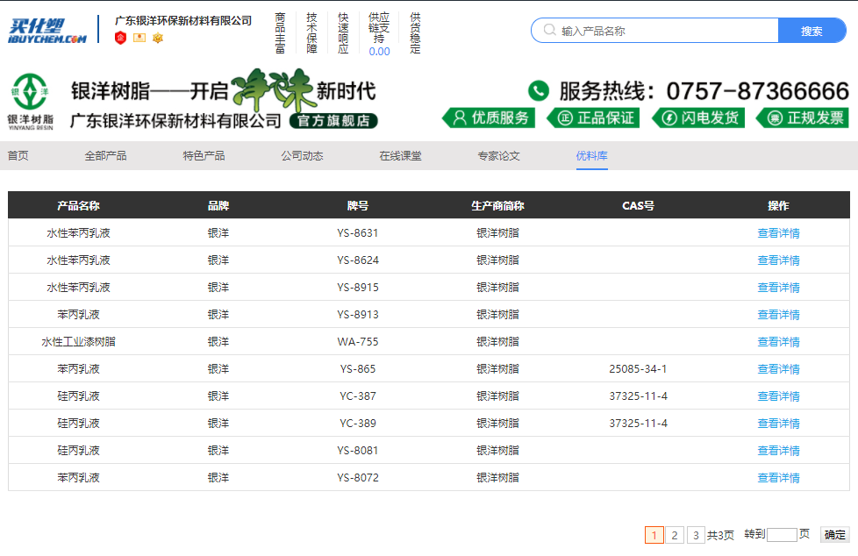Click the grade code YC-389
The image size is (858, 556).
(x=358, y=424)
